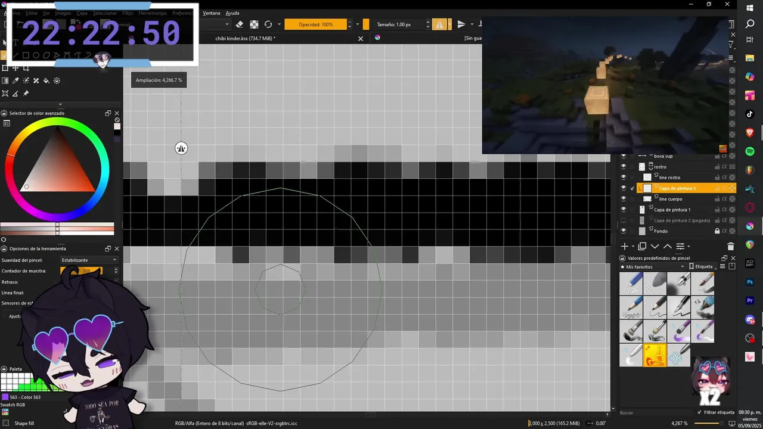This screenshot has width=763, height=429.
Task: Open layer properties dropdown arrow
Action: click(688, 247)
